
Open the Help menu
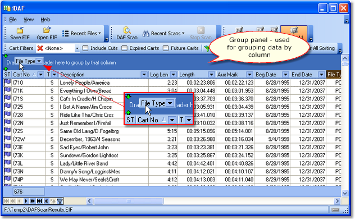[45, 20]
